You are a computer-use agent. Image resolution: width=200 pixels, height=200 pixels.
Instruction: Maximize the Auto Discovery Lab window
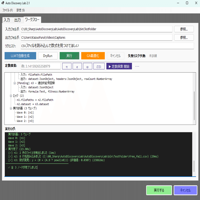[187, 3]
